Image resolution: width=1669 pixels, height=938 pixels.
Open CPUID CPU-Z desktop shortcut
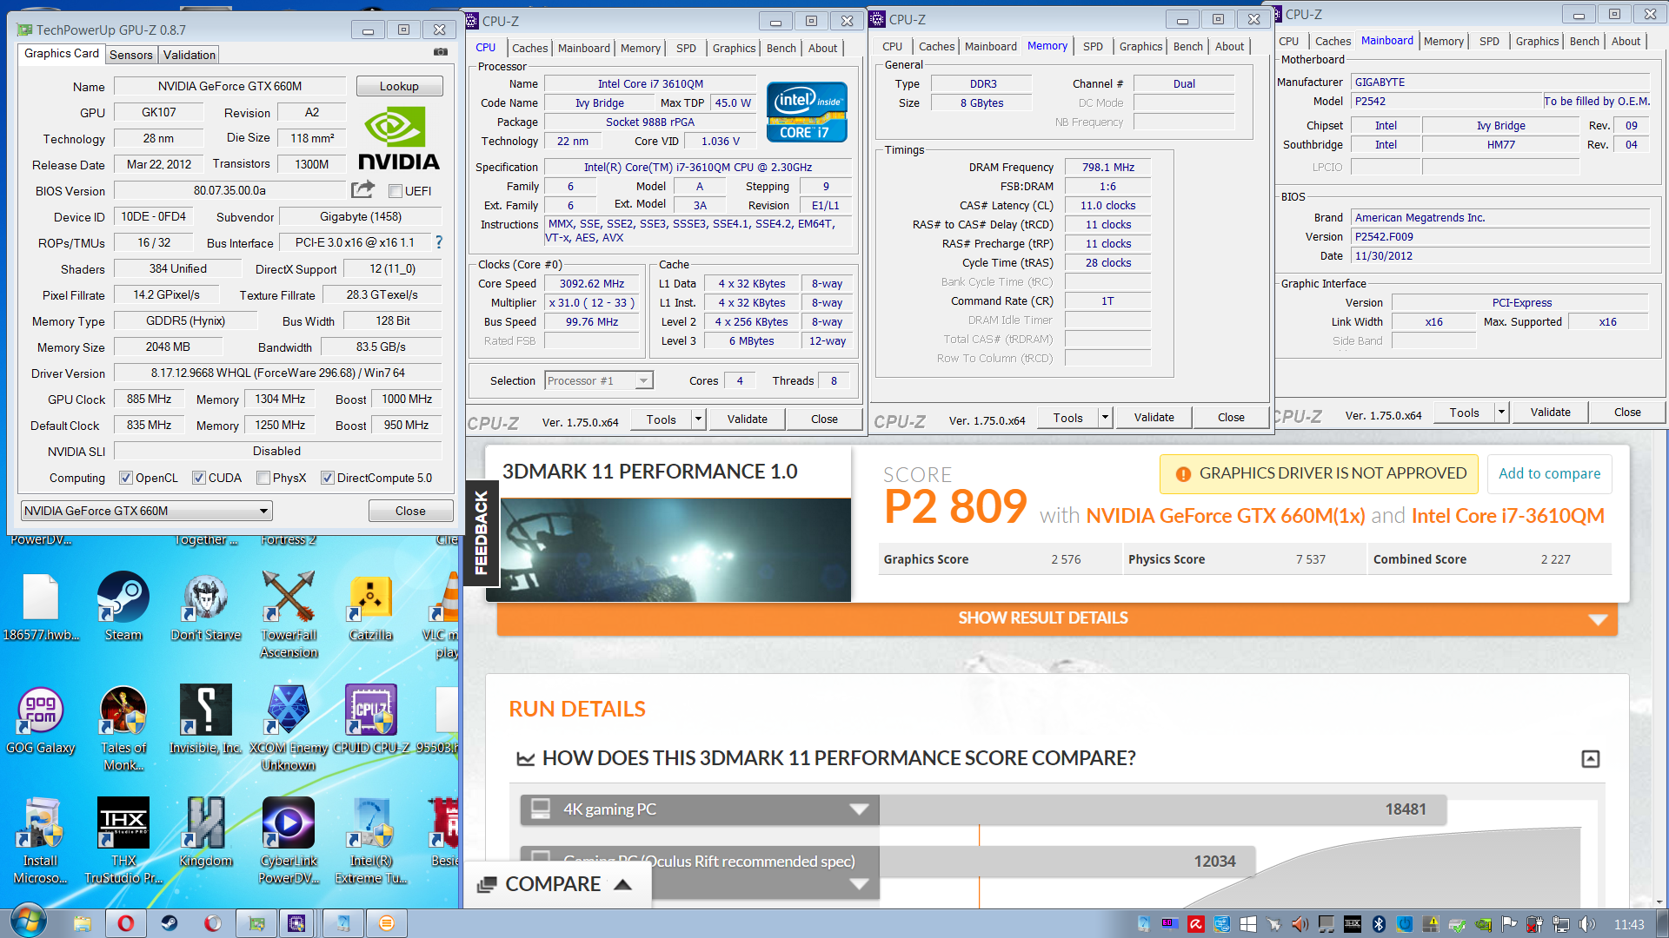click(x=371, y=719)
